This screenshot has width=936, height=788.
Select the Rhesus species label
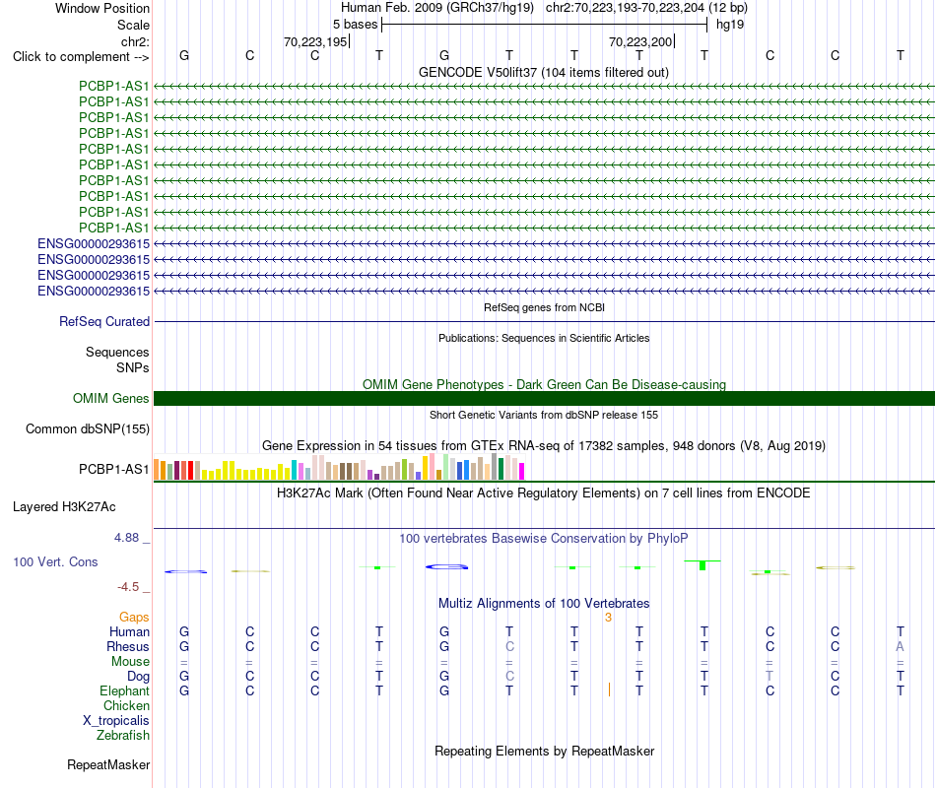click(x=128, y=646)
